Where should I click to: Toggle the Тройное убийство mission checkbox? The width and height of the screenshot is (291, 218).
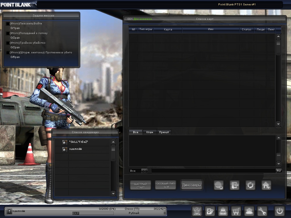pos(8,43)
